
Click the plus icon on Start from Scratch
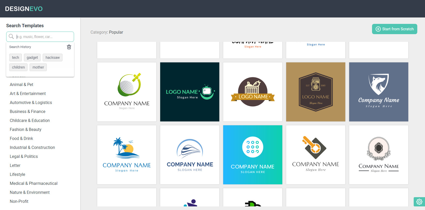[378, 29]
